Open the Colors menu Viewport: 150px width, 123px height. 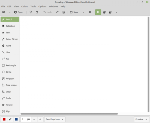tap(24, 6)
